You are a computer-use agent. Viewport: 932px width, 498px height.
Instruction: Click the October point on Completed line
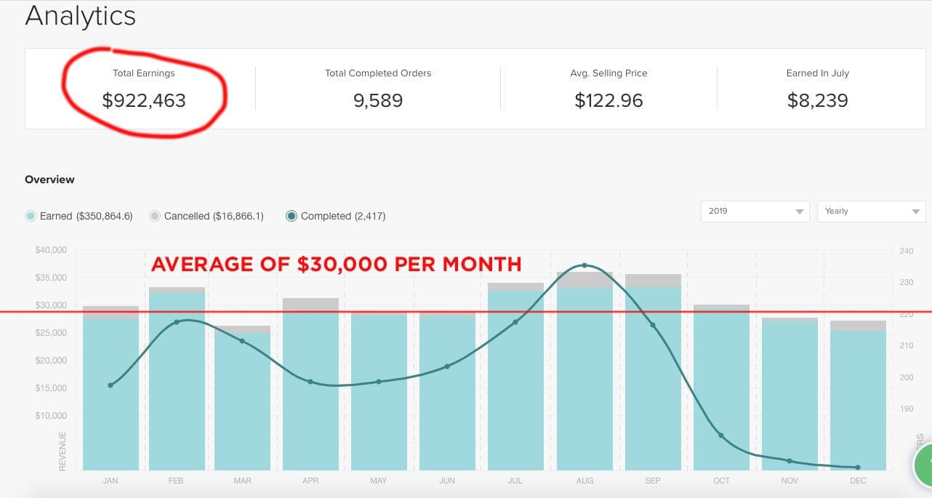[x=721, y=435]
